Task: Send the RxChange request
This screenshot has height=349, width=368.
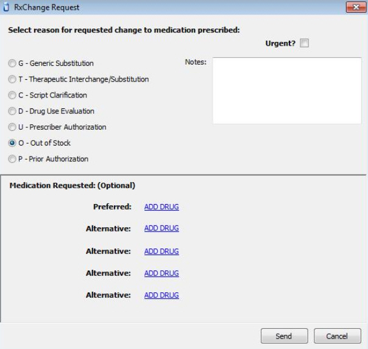Action: tap(284, 336)
